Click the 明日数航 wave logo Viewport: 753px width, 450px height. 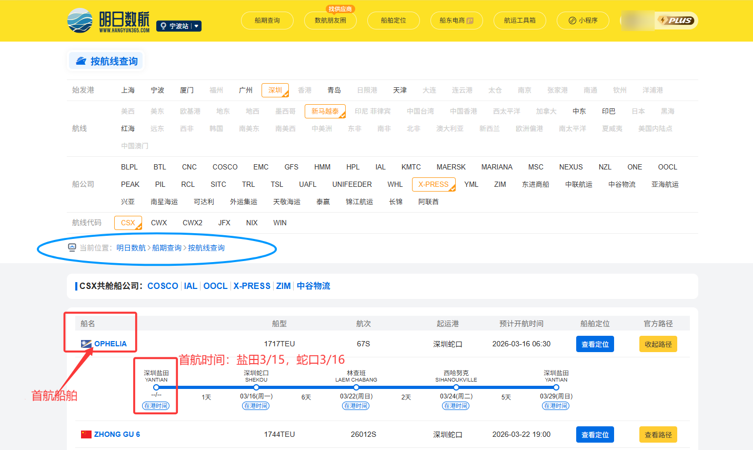pyautogui.click(x=80, y=21)
